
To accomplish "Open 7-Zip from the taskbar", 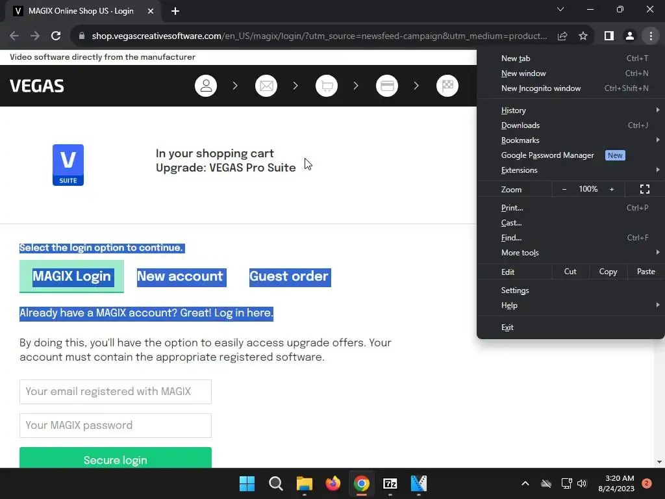I will click(390, 483).
